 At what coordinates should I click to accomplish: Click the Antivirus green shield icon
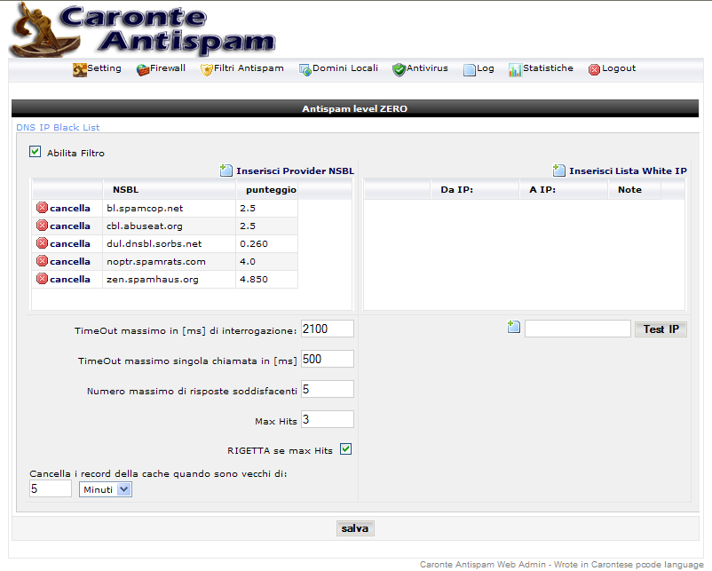399,69
